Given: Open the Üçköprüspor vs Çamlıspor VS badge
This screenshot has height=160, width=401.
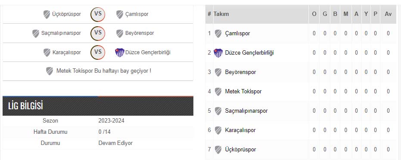Looking at the screenshot, I should 98,14.
